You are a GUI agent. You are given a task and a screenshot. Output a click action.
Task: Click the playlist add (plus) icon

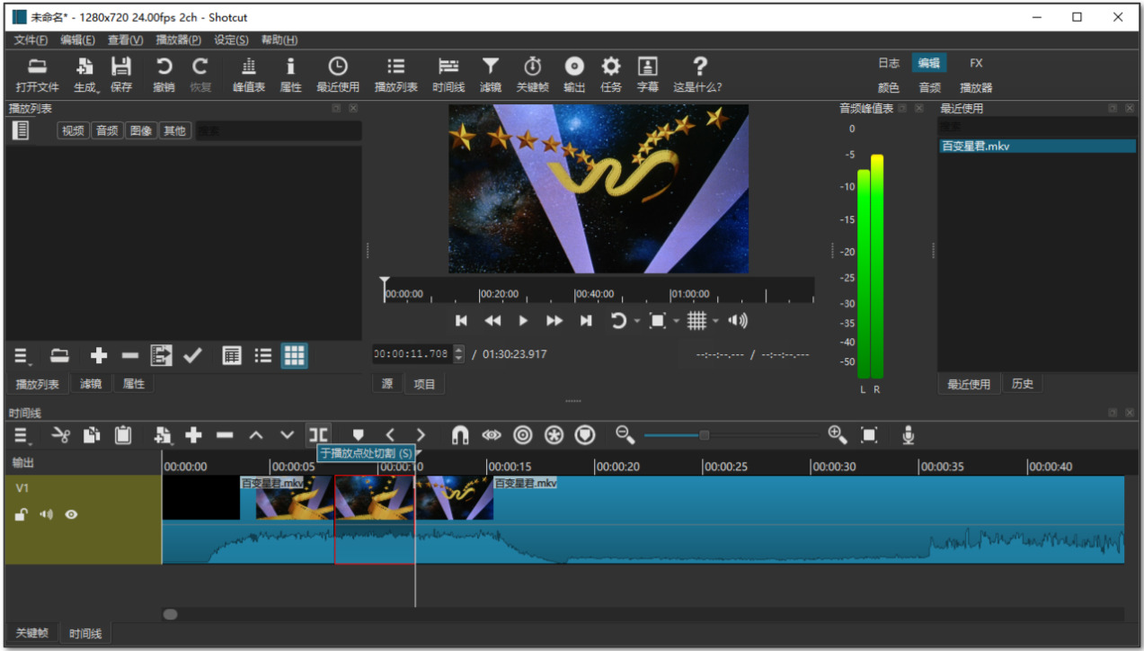[99, 356]
